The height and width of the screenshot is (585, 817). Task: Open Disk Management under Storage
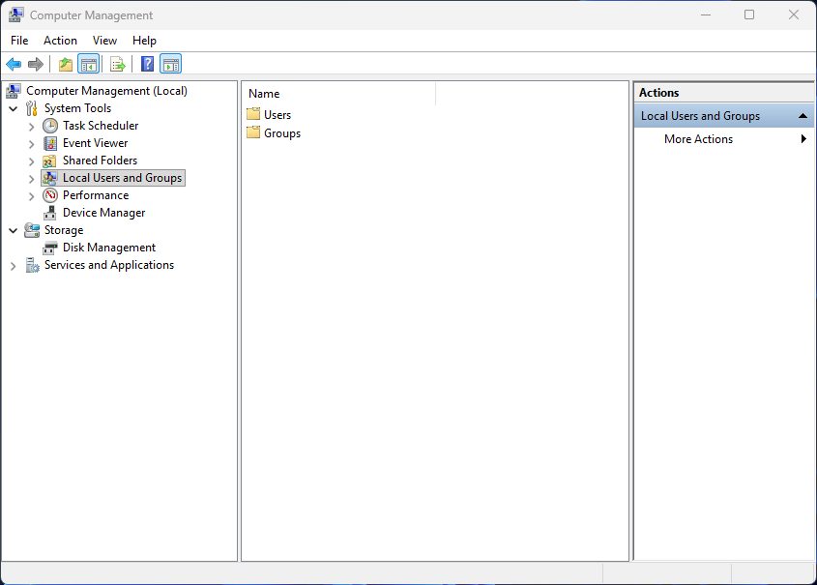107,247
